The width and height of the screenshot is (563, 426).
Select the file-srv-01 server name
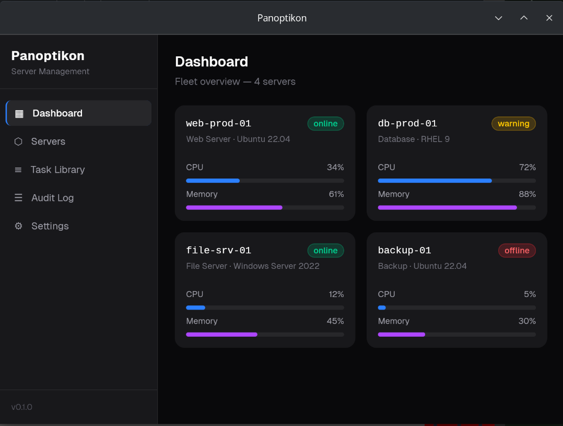[x=218, y=250]
